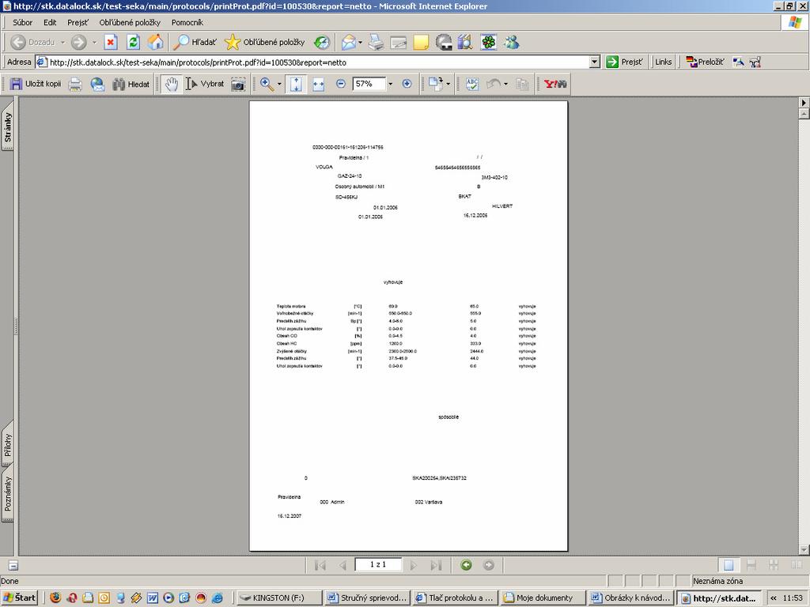Click the page number field 1 z 1

[x=378, y=564]
